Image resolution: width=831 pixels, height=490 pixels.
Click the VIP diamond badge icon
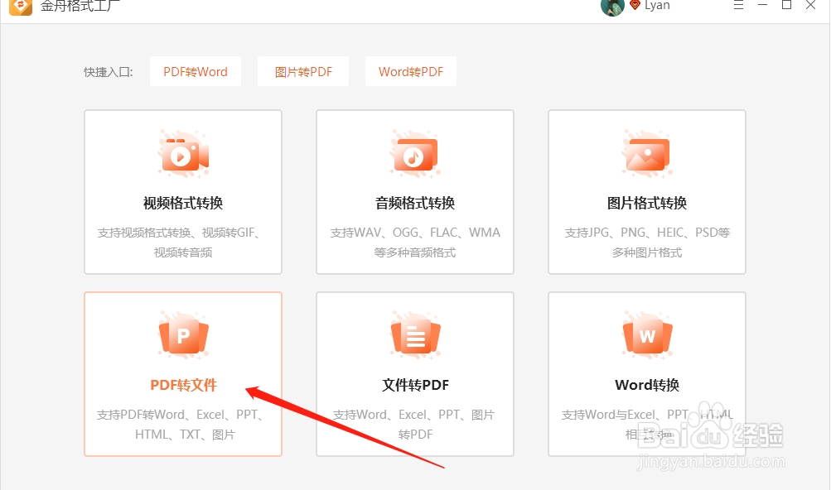point(635,5)
